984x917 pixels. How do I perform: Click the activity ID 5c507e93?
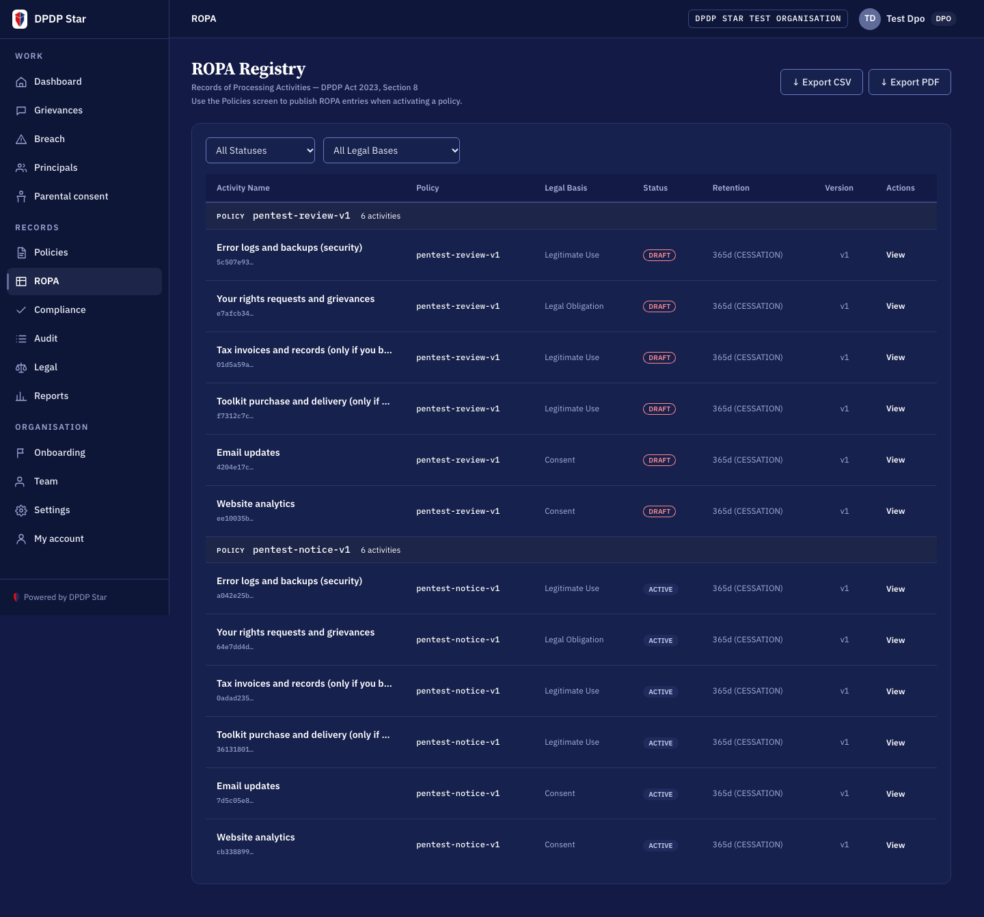(235, 262)
